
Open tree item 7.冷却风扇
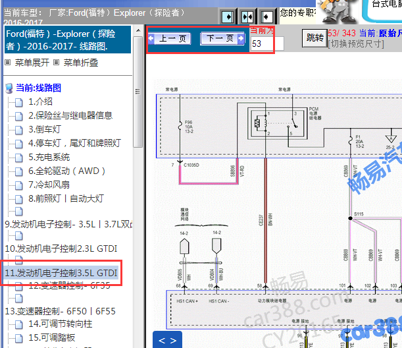point(49,185)
